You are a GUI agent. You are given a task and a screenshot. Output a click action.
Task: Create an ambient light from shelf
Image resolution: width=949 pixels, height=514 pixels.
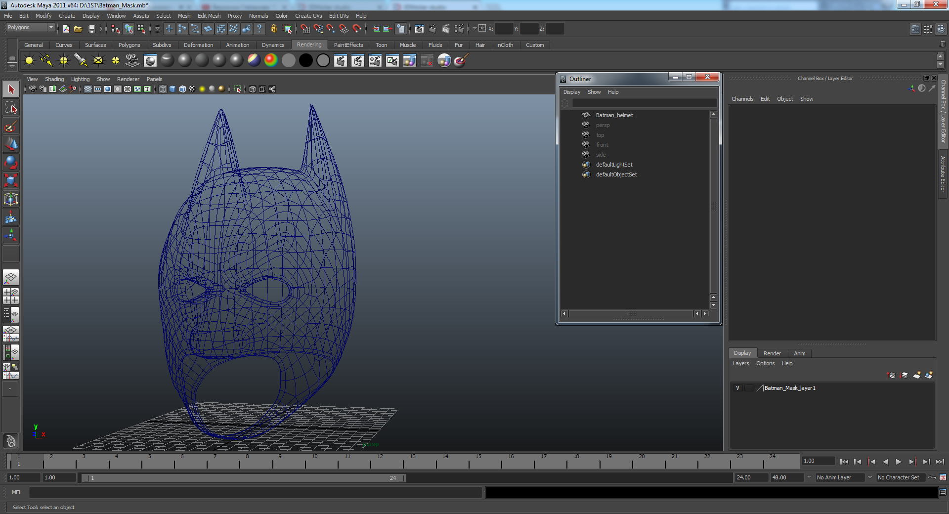29,61
